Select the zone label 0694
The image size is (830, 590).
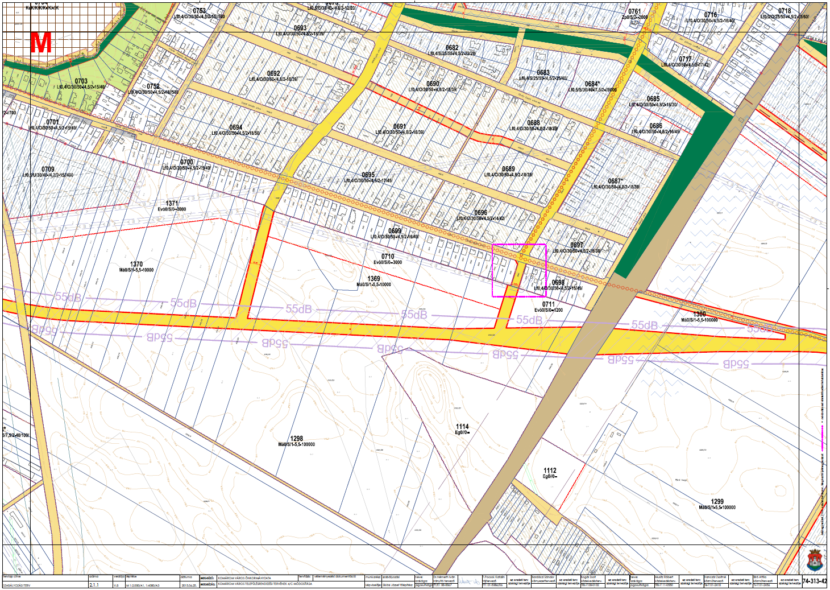[x=236, y=127]
